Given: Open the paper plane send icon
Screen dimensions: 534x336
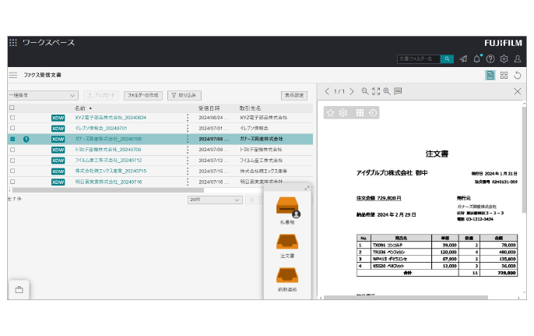Looking at the screenshot, I should point(463,59).
